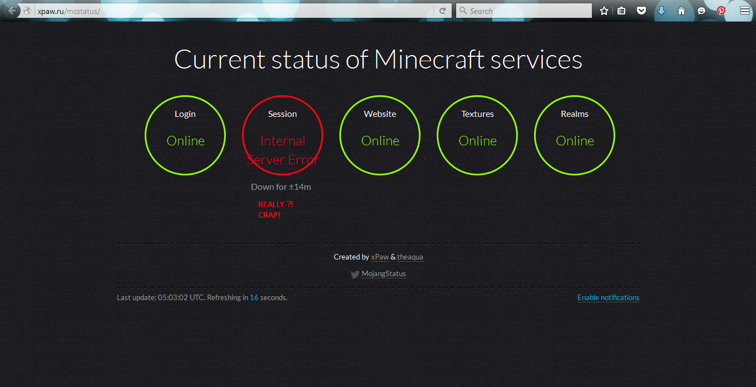Go back using the browser back arrow

(12, 11)
